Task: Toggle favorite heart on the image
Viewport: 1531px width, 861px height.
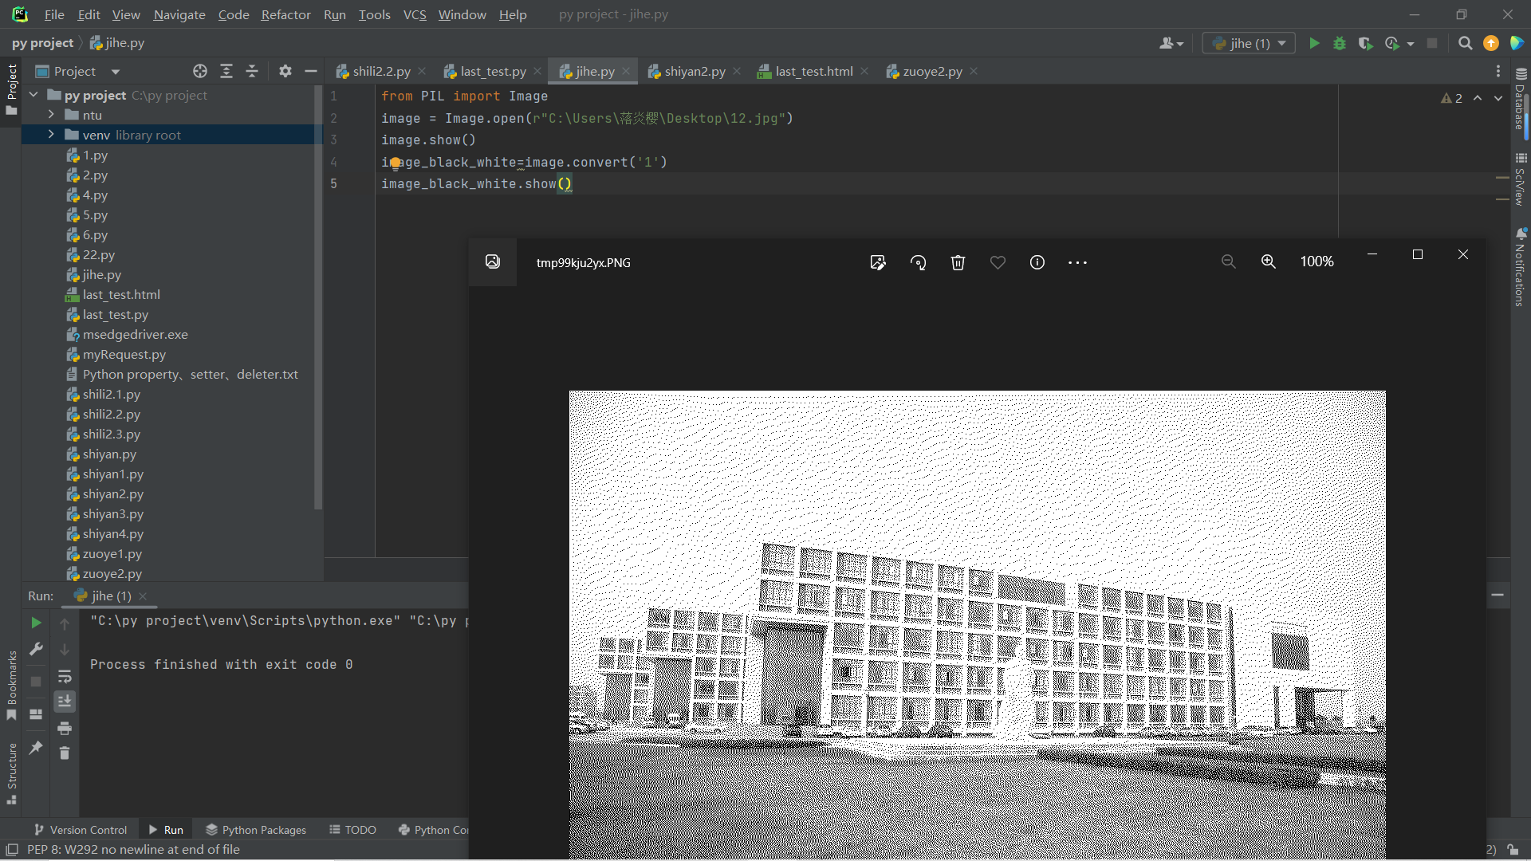Action: pos(998,262)
